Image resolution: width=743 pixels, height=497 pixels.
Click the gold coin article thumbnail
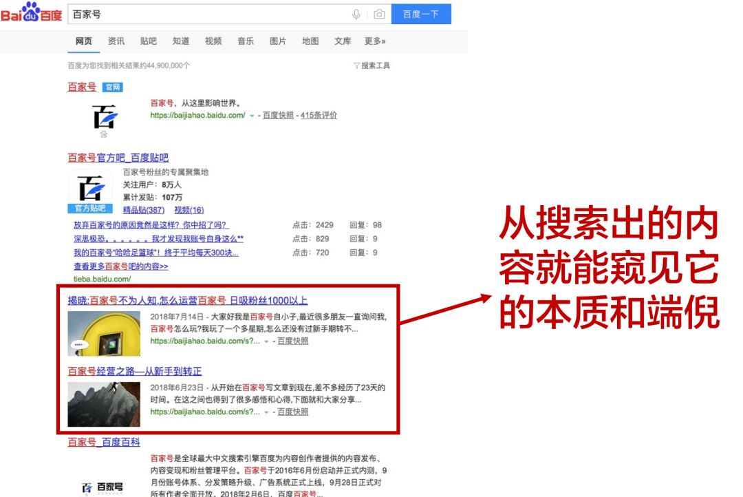(x=104, y=333)
